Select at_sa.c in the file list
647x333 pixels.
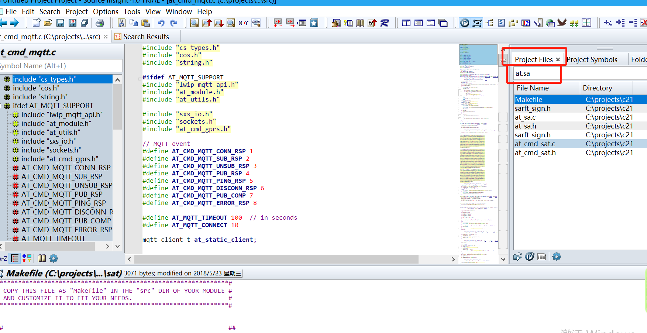pos(525,117)
